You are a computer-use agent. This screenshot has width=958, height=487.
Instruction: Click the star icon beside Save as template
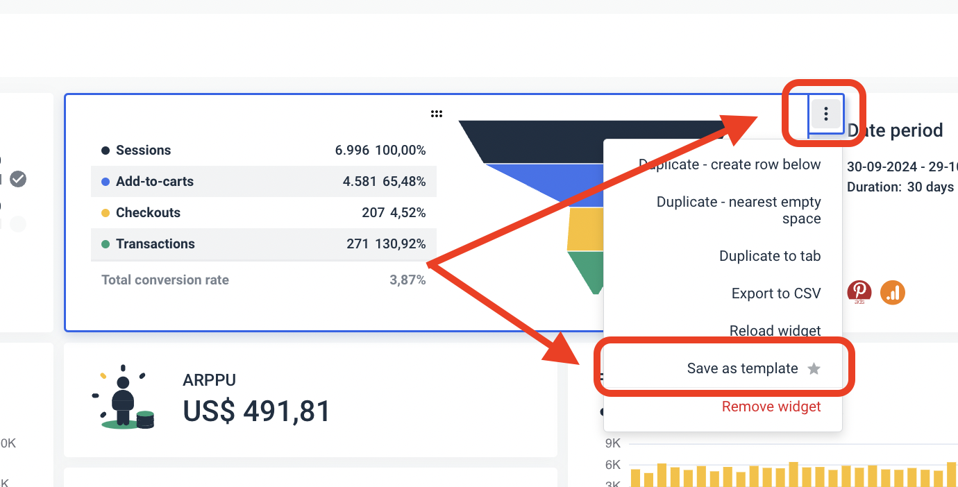coord(814,369)
